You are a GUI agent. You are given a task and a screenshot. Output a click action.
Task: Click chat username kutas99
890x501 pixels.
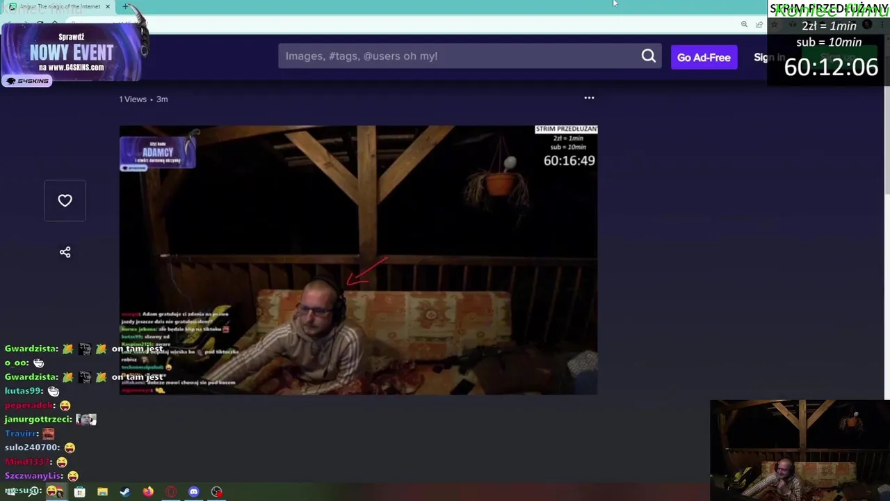click(x=24, y=391)
